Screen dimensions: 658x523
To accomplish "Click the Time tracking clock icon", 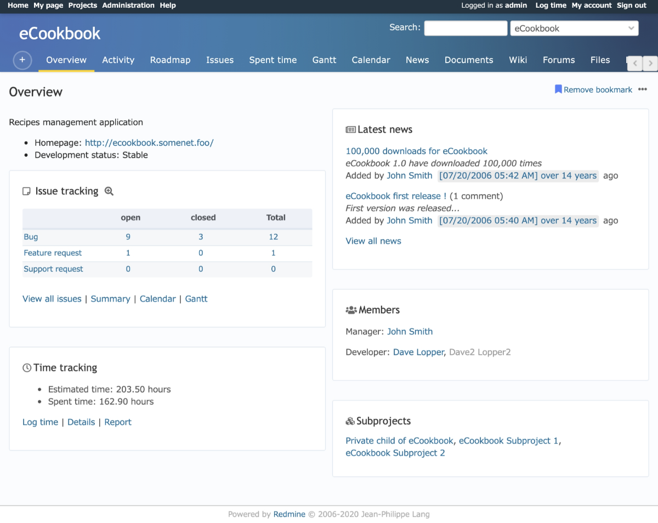I will pos(27,368).
